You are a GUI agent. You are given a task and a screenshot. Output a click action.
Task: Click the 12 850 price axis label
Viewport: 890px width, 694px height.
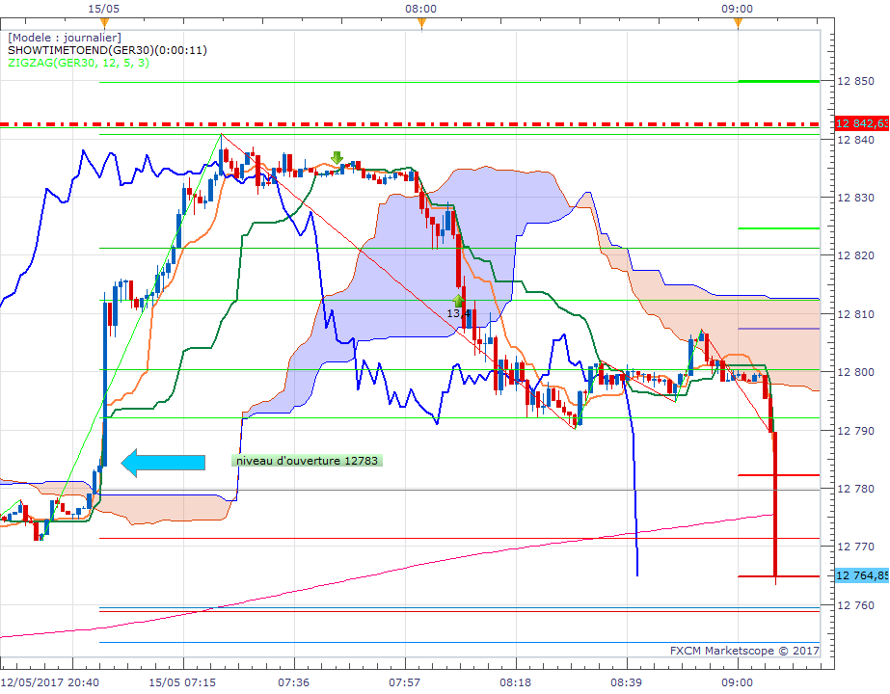click(855, 81)
